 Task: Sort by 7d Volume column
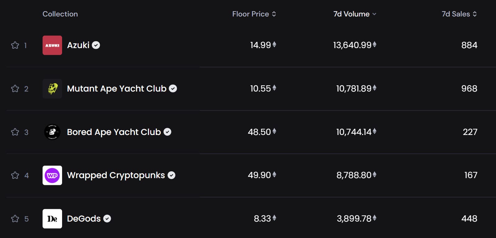pyautogui.click(x=354, y=14)
